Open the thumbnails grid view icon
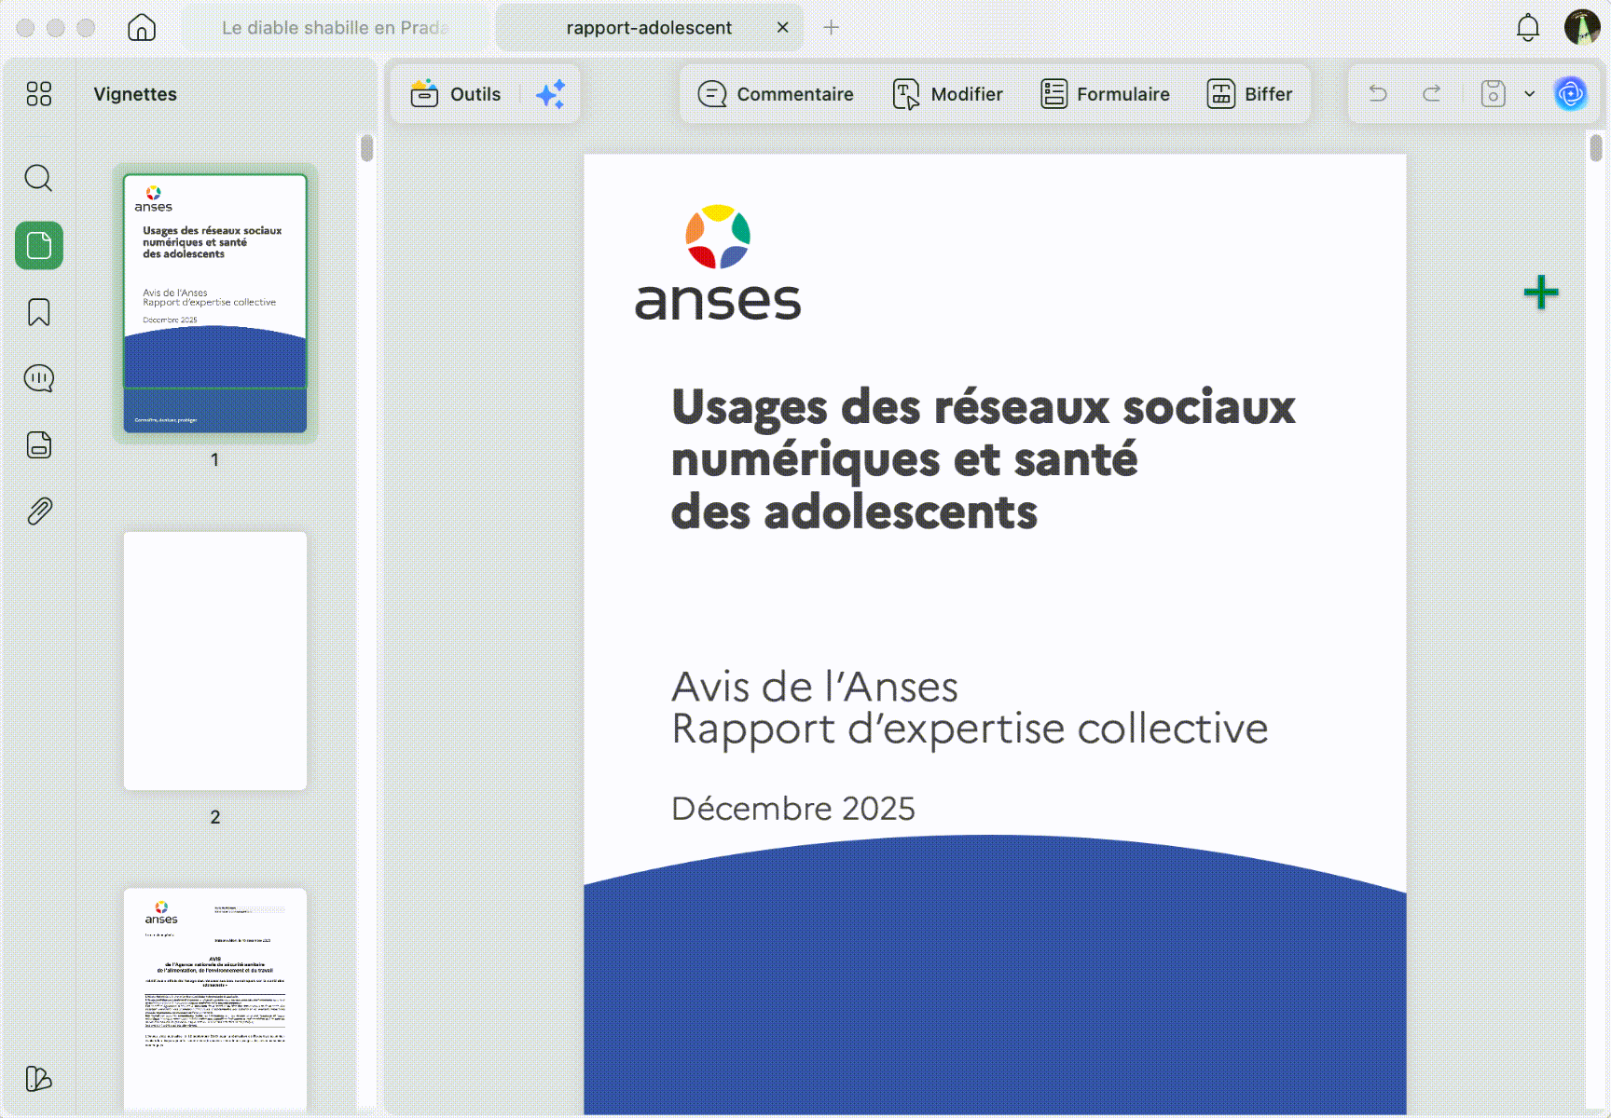1611x1118 pixels. point(39,94)
